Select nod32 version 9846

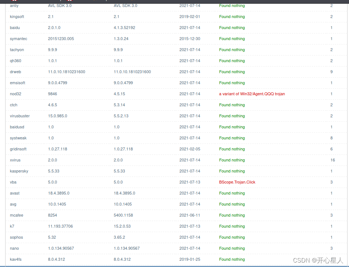(x=53, y=94)
